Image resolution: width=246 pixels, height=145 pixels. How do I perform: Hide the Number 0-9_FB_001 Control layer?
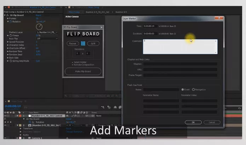(x=5, y=116)
